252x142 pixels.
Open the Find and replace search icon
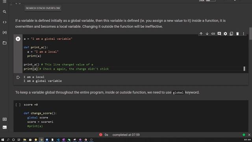click(x=4, y=12)
